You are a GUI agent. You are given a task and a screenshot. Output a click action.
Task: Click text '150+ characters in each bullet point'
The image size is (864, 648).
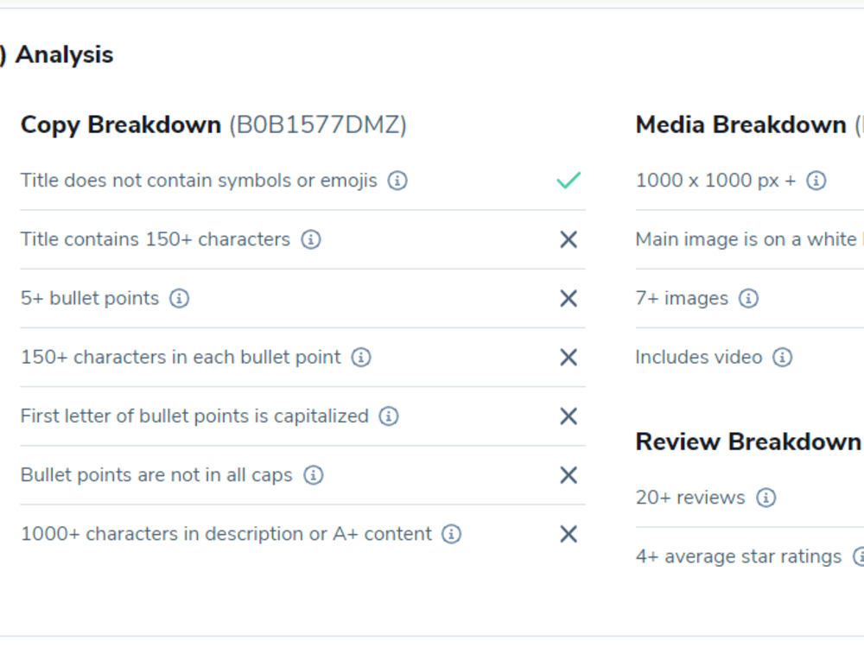[x=181, y=358]
